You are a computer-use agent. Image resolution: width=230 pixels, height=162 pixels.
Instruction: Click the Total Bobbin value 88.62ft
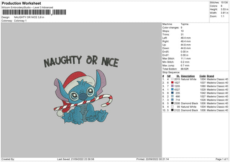click(x=184, y=69)
